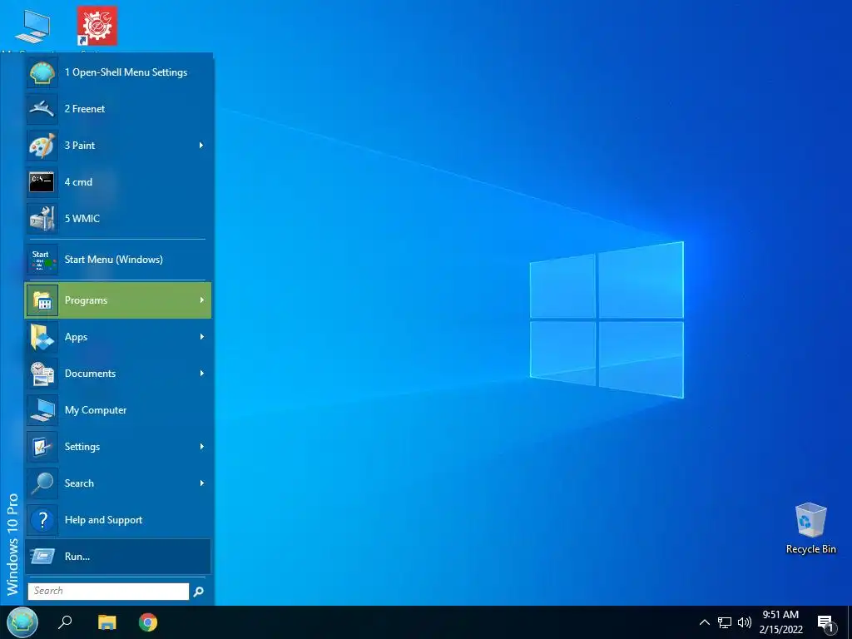Launch Freenet from its rabbit icon
The image size is (852, 639).
42,109
